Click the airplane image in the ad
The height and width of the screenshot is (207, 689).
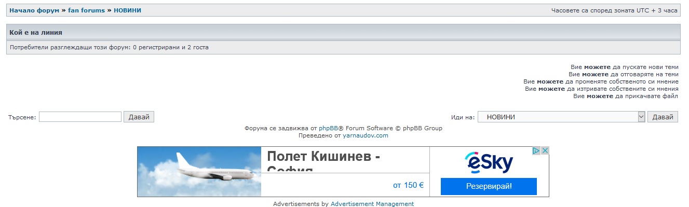pos(199,172)
